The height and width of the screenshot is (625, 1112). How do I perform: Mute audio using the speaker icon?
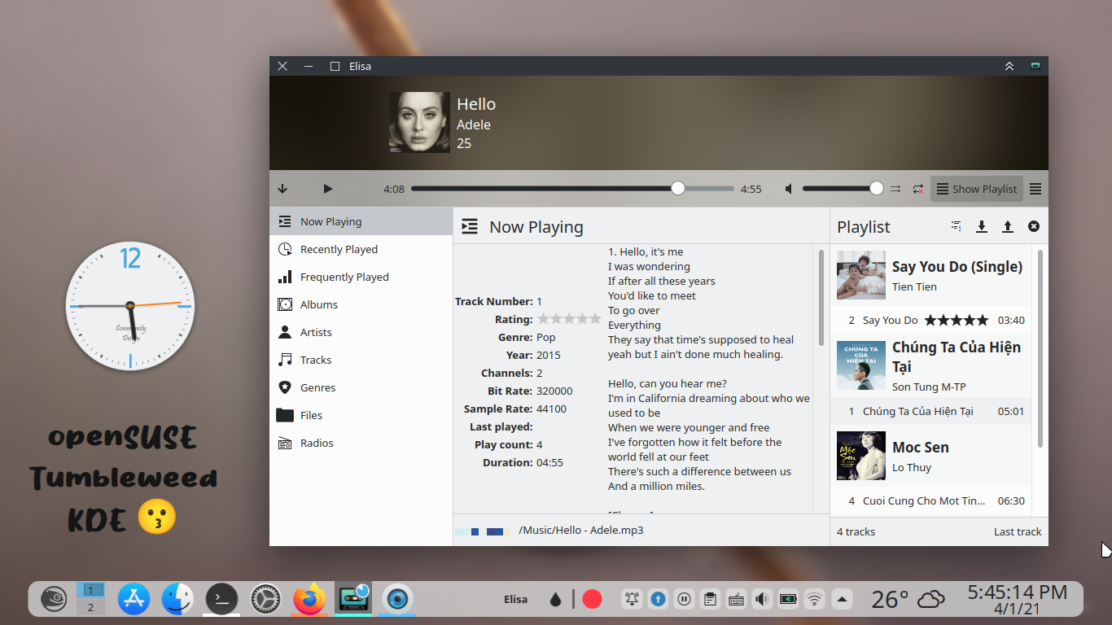[x=788, y=189]
